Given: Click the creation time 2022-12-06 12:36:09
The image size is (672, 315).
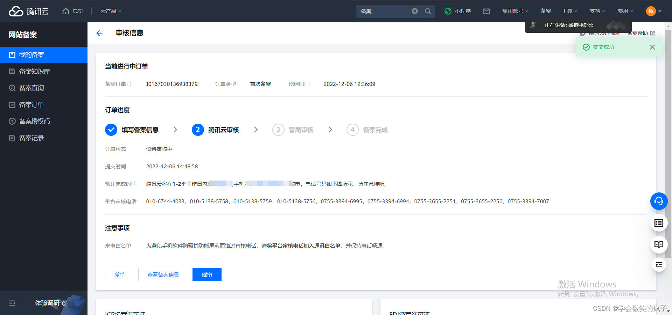Looking at the screenshot, I should 349,84.
